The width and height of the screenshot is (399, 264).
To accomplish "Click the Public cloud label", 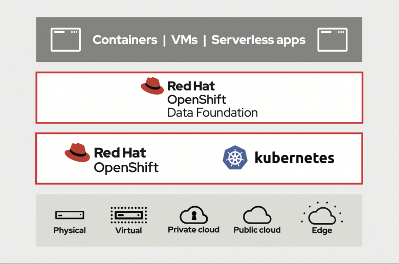I will click(257, 230).
